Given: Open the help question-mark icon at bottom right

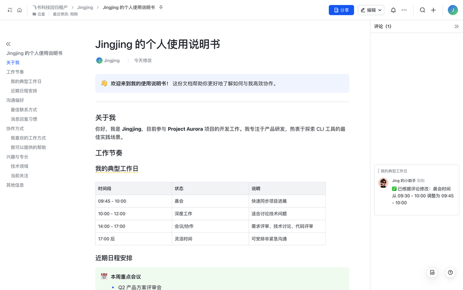Looking at the screenshot, I should pyautogui.click(x=450, y=272).
